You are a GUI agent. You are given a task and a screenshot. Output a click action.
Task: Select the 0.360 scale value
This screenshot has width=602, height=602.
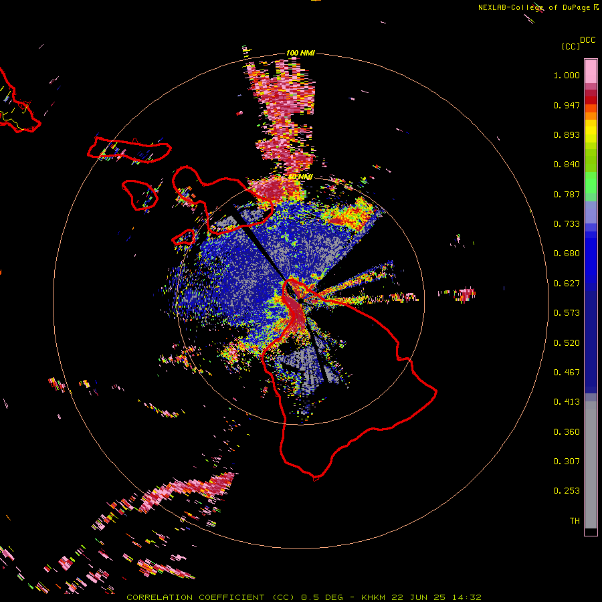click(x=567, y=432)
